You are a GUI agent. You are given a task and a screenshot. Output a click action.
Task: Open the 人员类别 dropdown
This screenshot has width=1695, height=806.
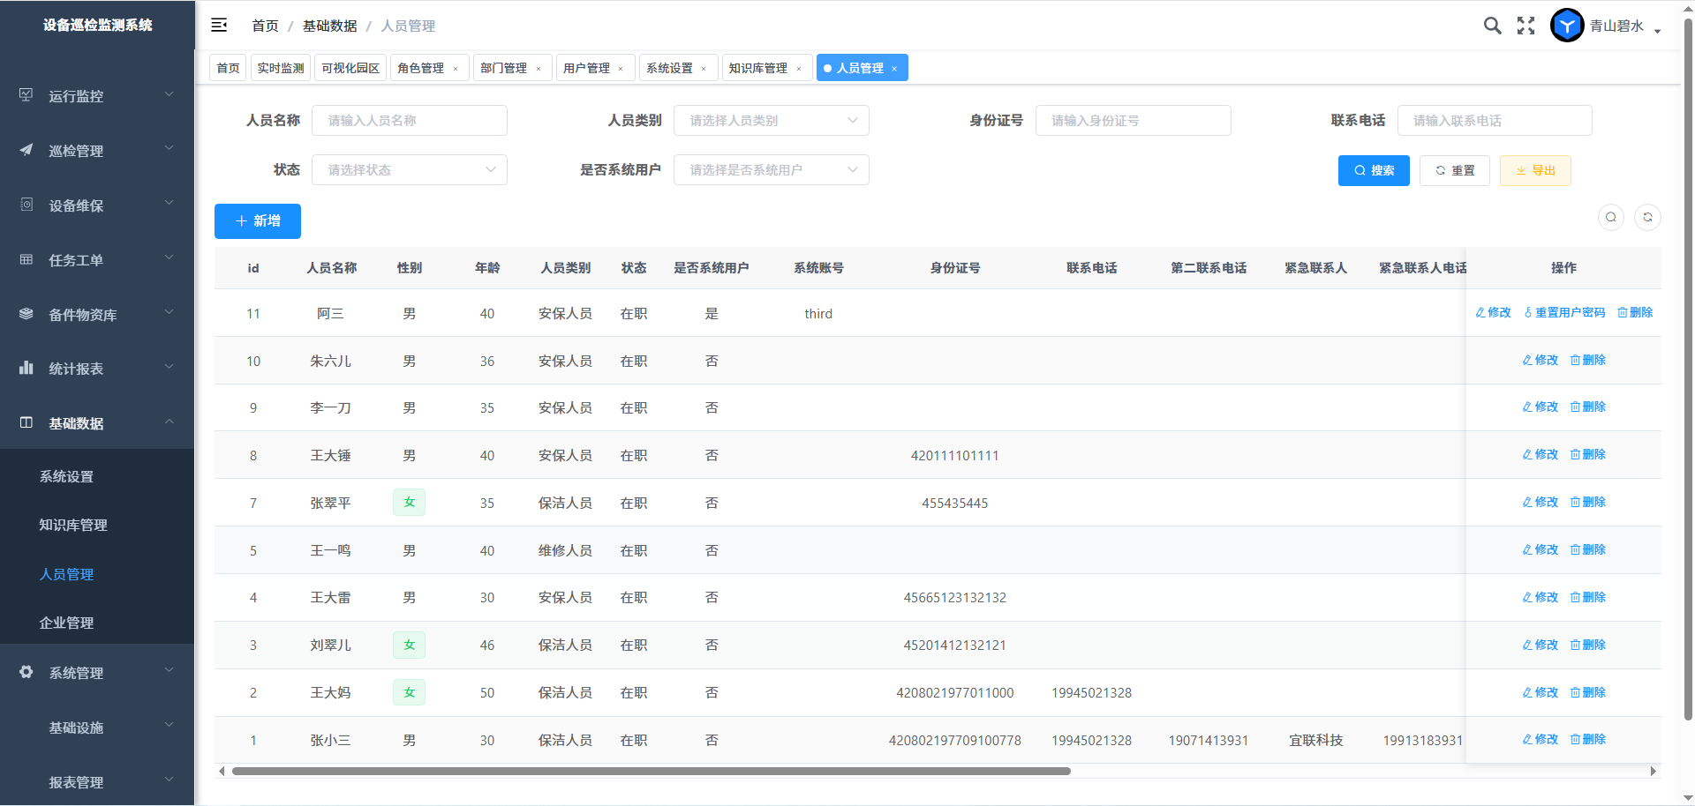(771, 121)
